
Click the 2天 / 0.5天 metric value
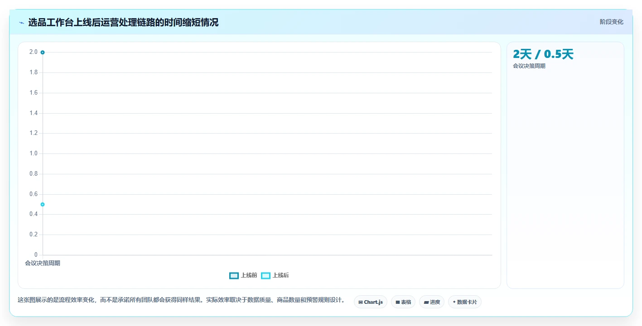pos(543,54)
